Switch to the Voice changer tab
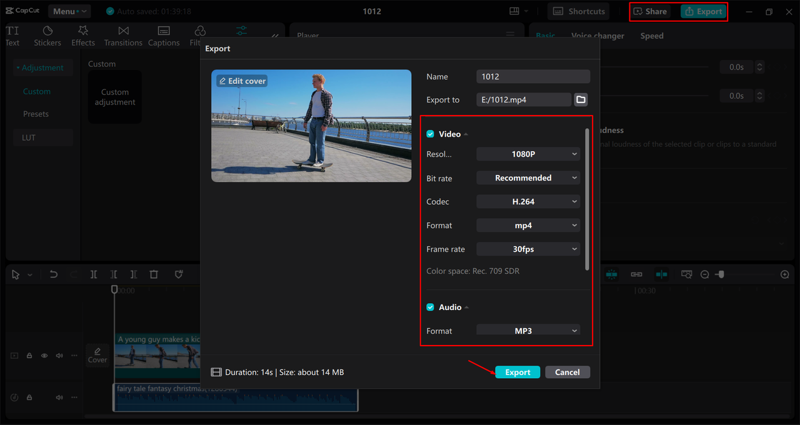Image resolution: width=800 pixels, height=425 pixels. pyautogui.click(x=597, y=36)
